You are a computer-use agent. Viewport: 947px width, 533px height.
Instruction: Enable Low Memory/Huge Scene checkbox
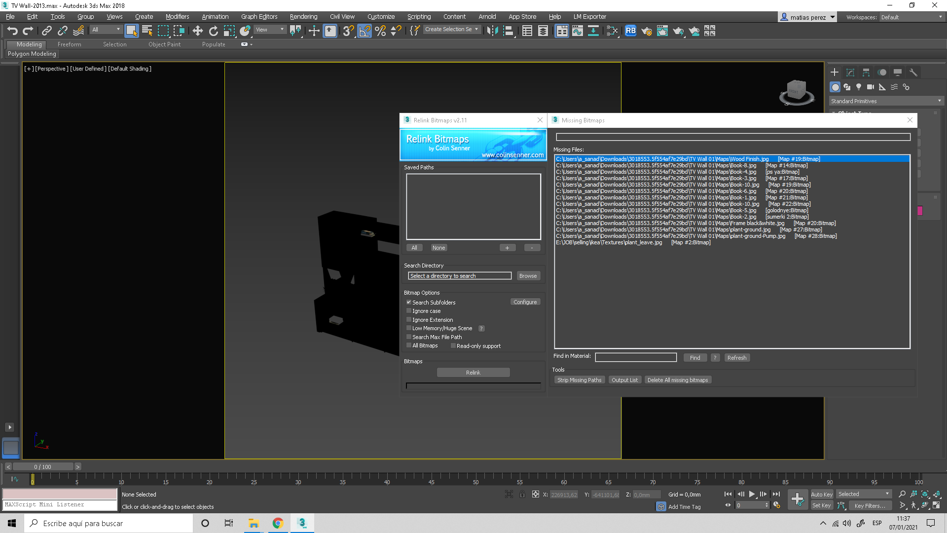coord(408,328)
